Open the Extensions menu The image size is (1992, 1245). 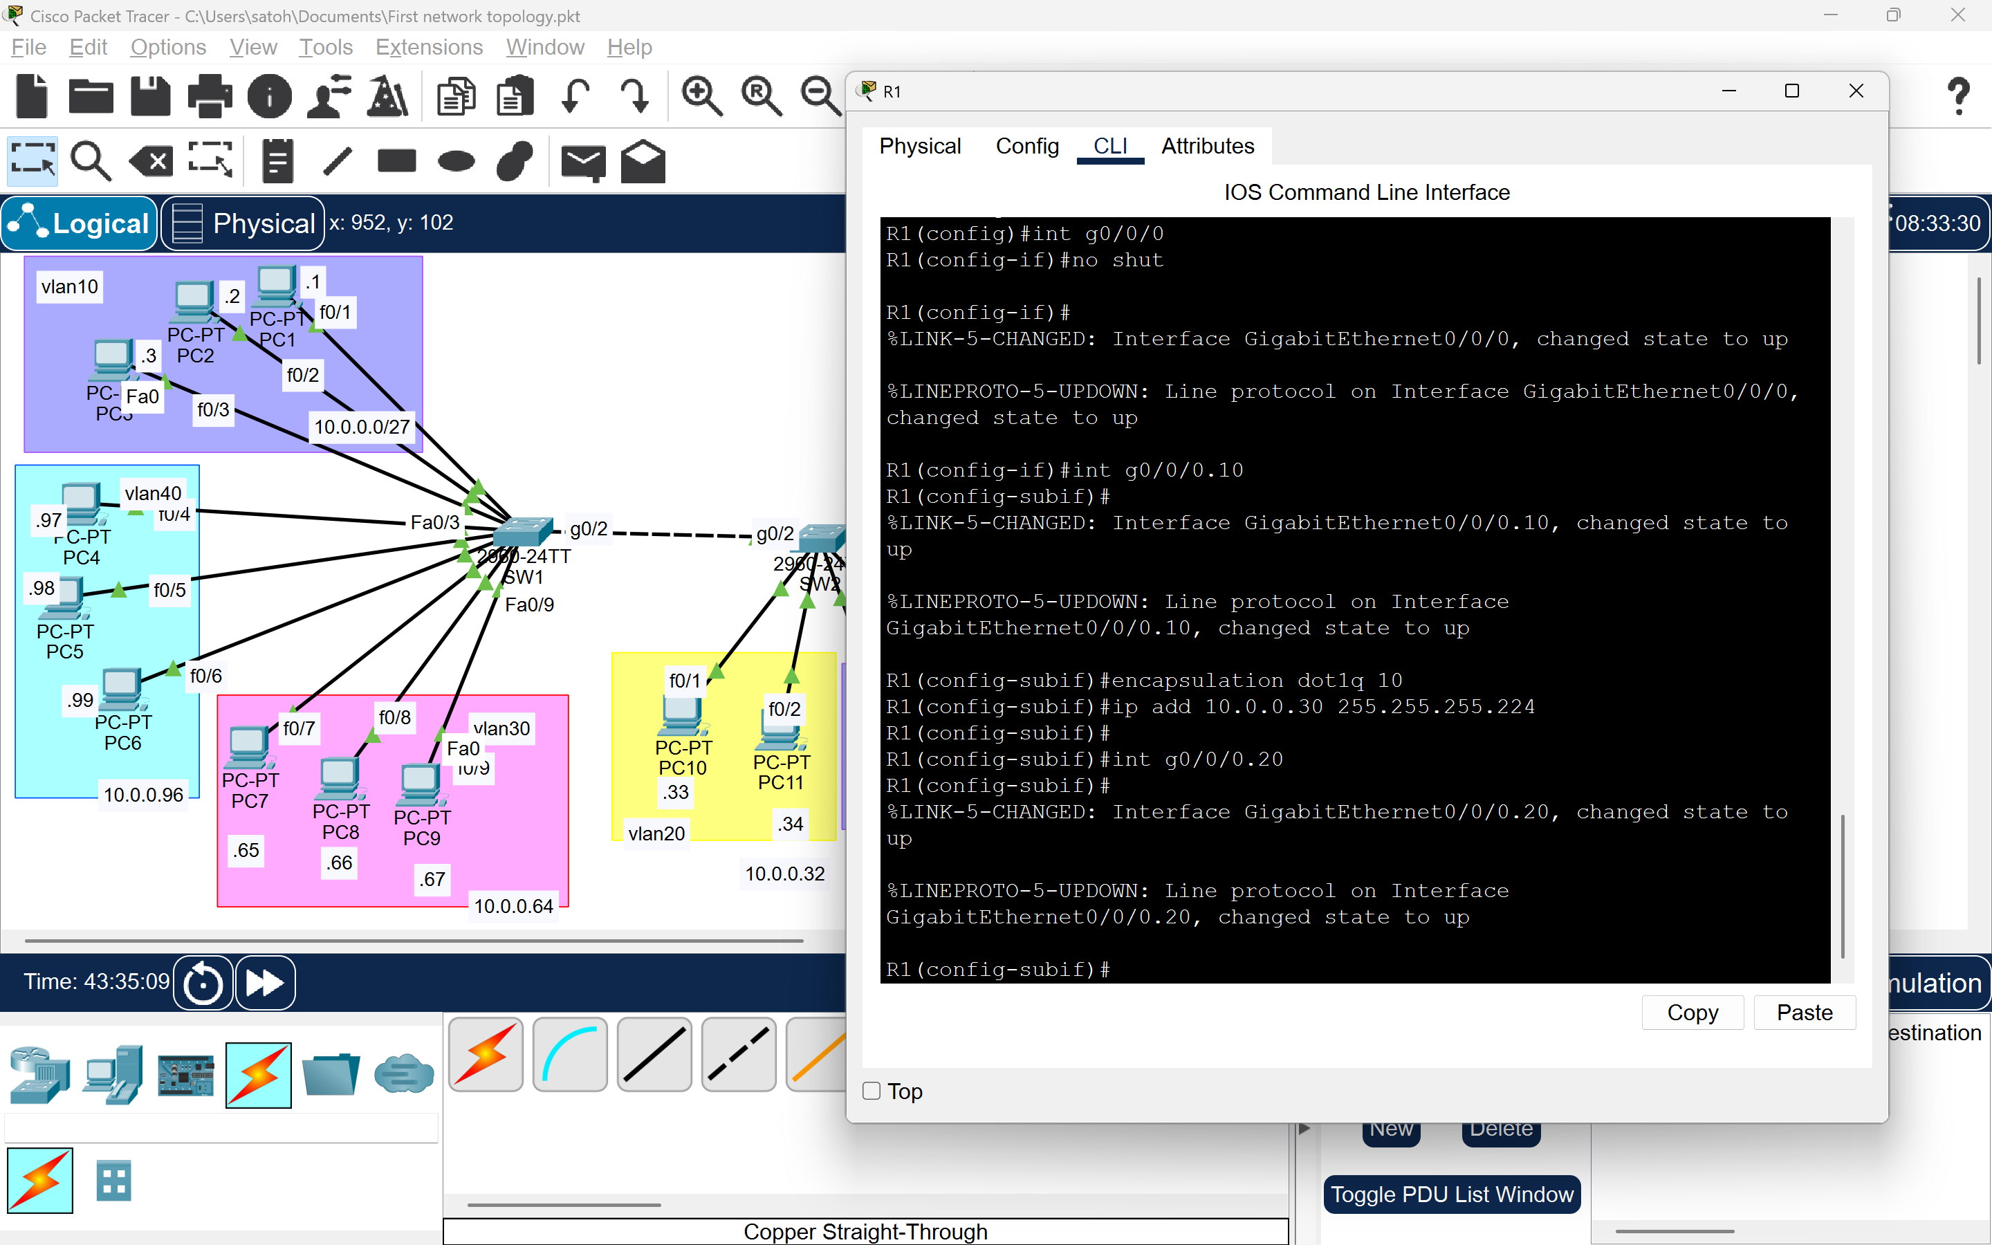click(428, 47)
